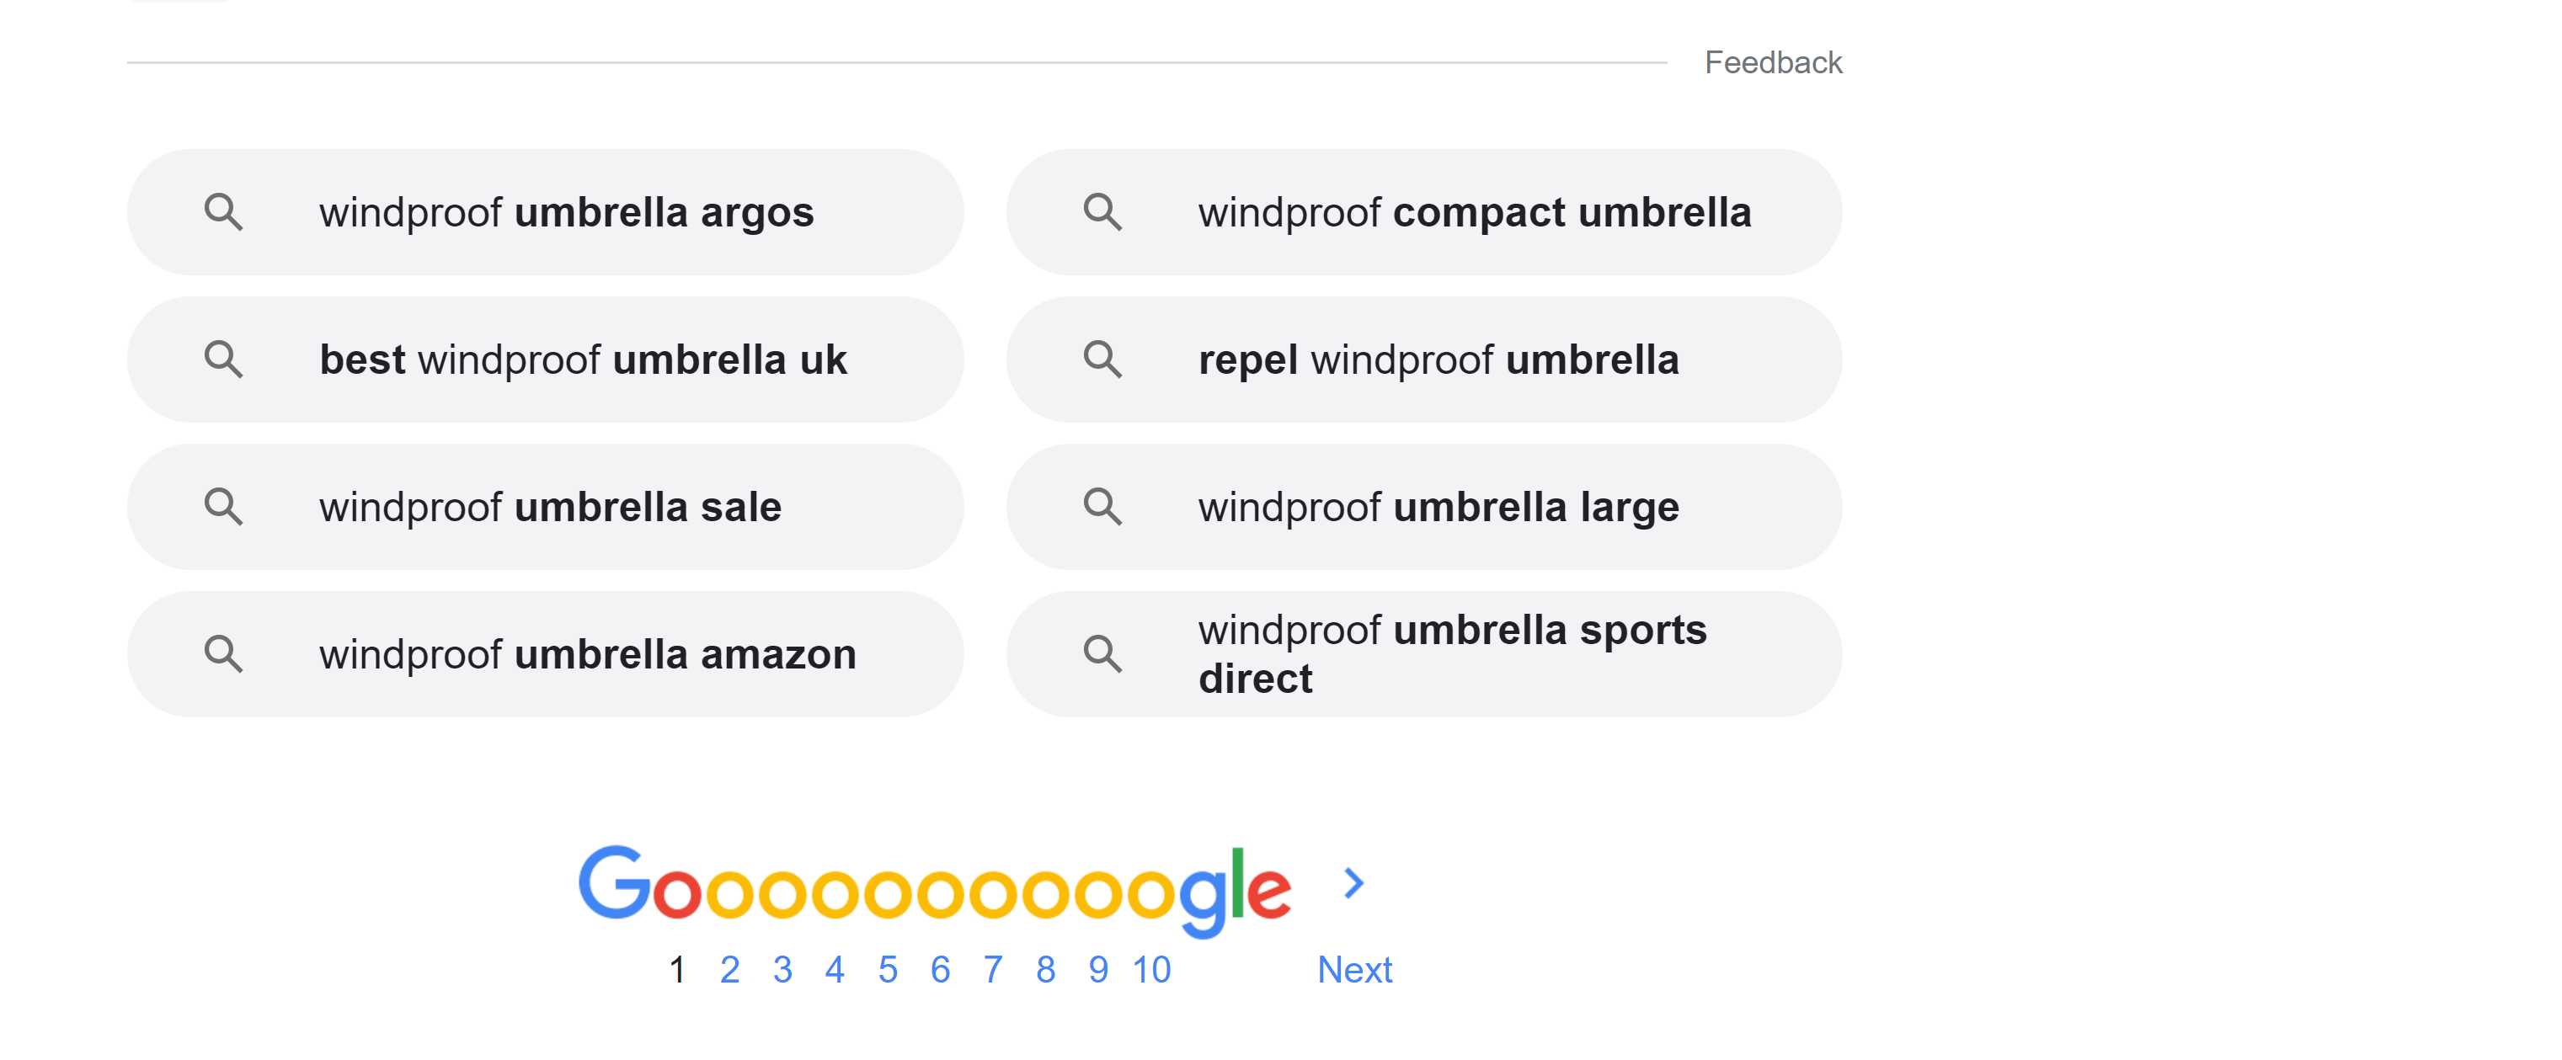Click the search icon next to 'repel windproof umbrella'
This screenshot has width=2562, height=1060.
[x=1102, y=359]
